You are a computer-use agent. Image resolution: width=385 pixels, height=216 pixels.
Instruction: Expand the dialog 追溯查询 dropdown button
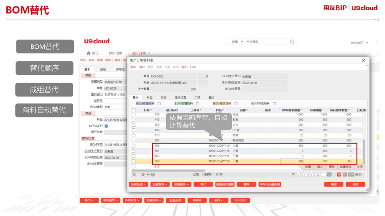(x=160, y=184)
